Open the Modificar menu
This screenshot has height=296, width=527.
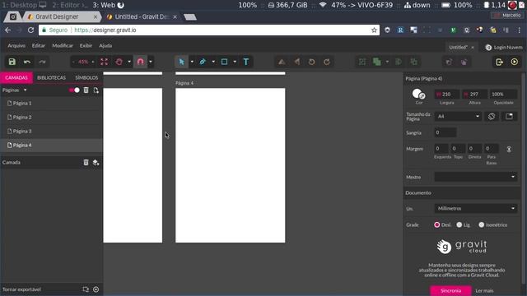(x=63, y=46)
